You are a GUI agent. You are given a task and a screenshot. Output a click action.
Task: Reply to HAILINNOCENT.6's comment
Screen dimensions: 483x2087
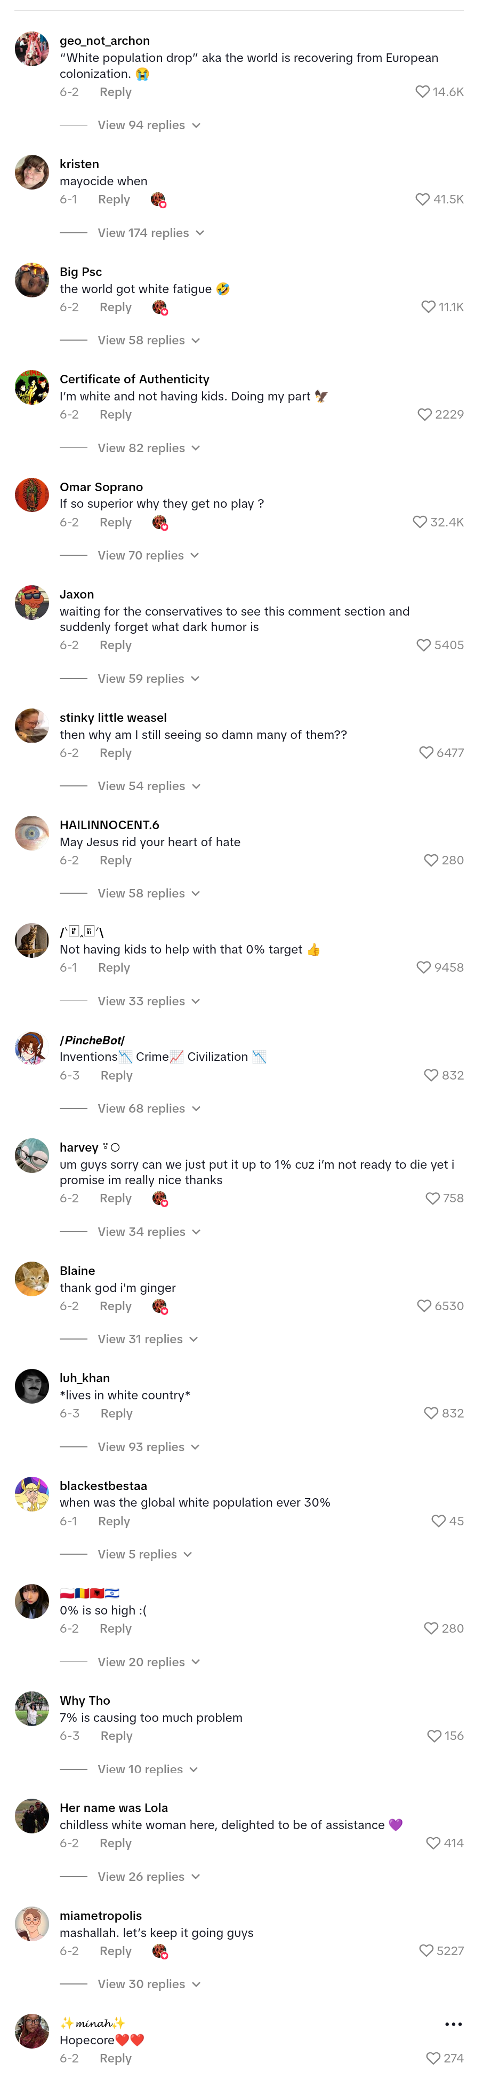pyautogui.click(x=115, y=861)
